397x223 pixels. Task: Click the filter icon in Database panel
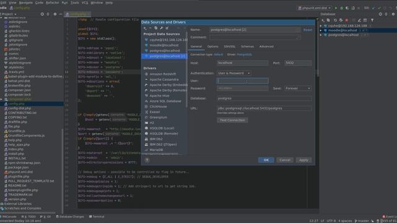pos(372,20)
